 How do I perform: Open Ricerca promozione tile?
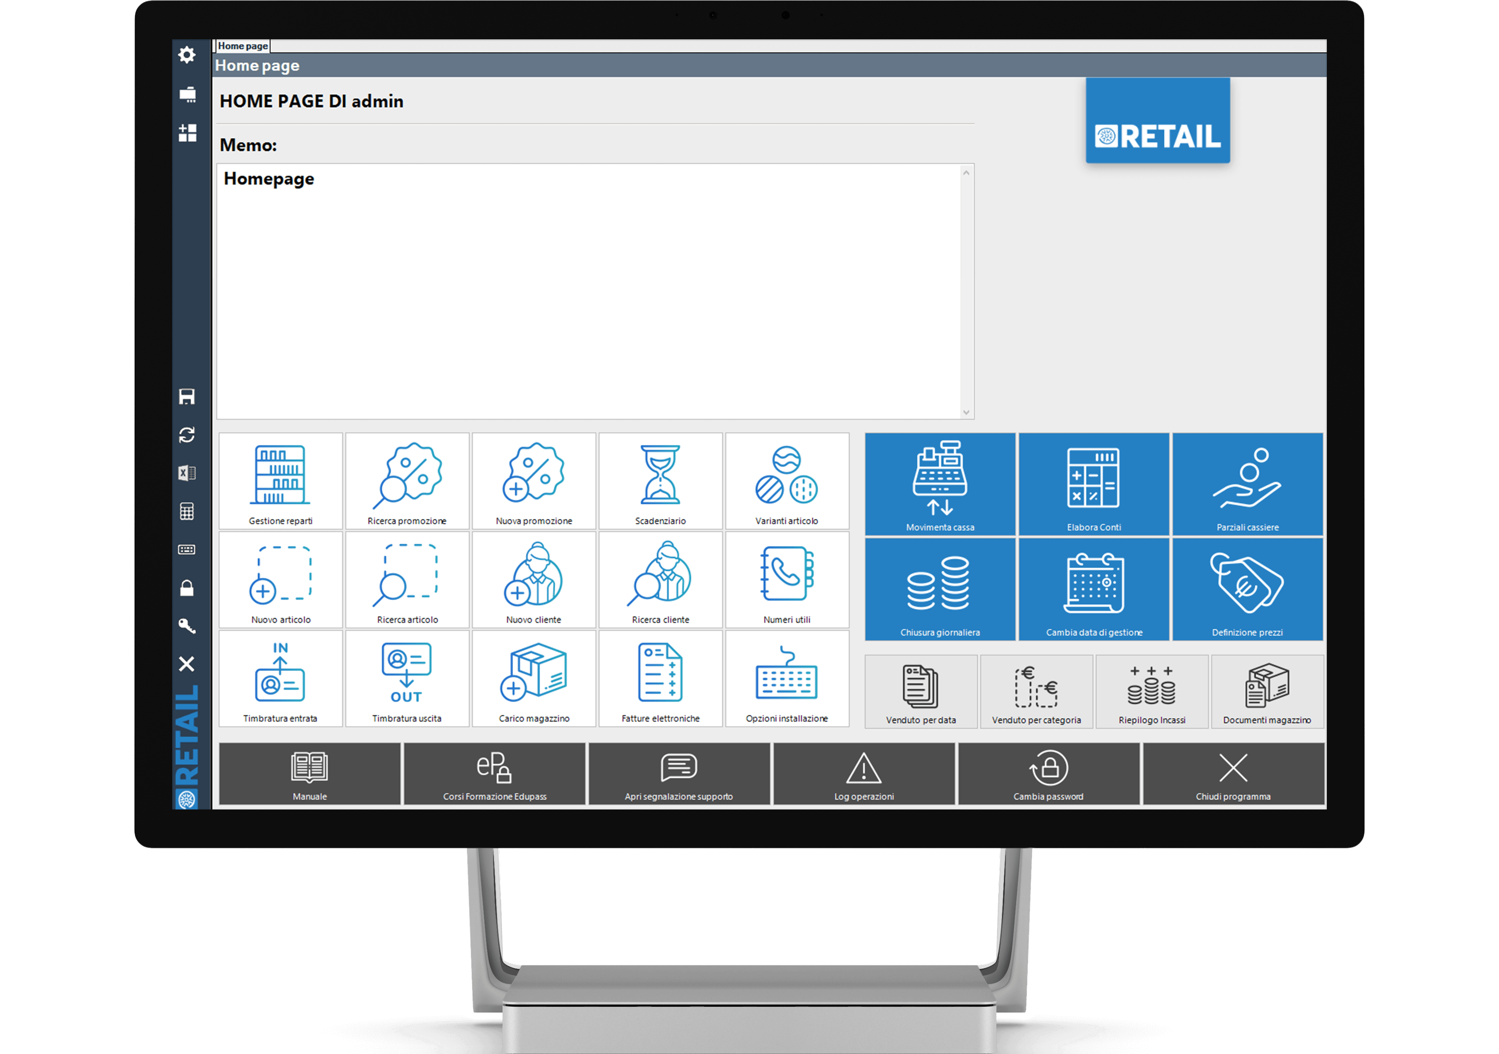(x=407, y=481)
